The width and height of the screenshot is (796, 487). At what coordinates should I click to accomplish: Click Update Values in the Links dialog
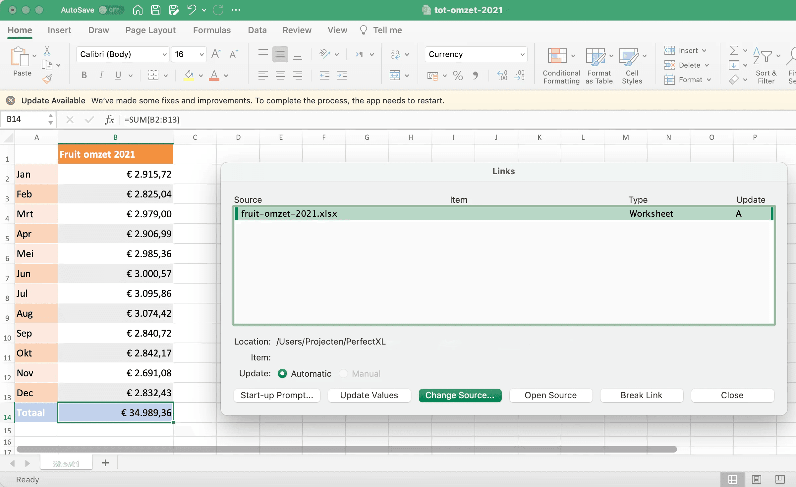(x=369, y=395)
